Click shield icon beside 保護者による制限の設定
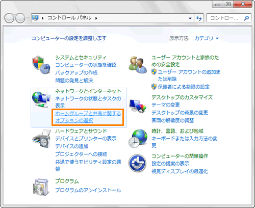 pyautogui.click(x=154, y=87)
